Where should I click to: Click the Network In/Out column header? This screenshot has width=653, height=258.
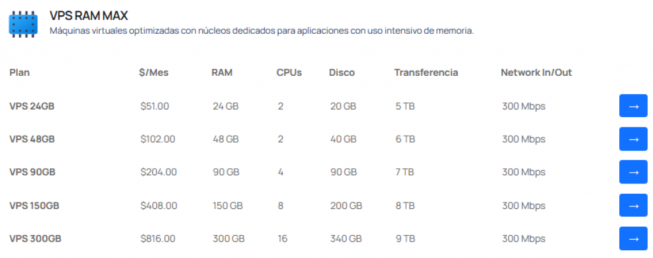pyautogui.click(x=536, y=73)
